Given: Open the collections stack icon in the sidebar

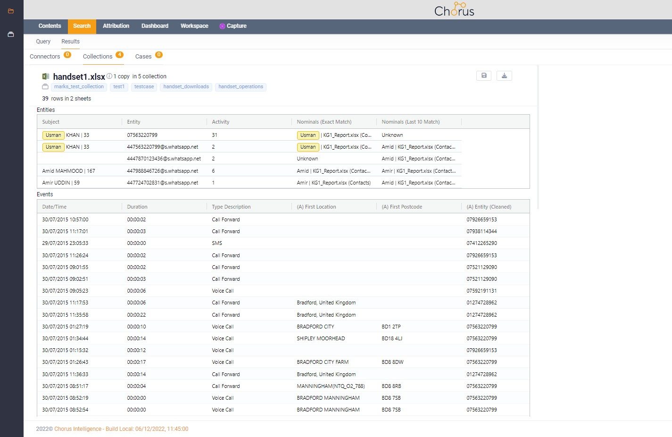Looking at the screenshot, I should click(x=11, y=34).
